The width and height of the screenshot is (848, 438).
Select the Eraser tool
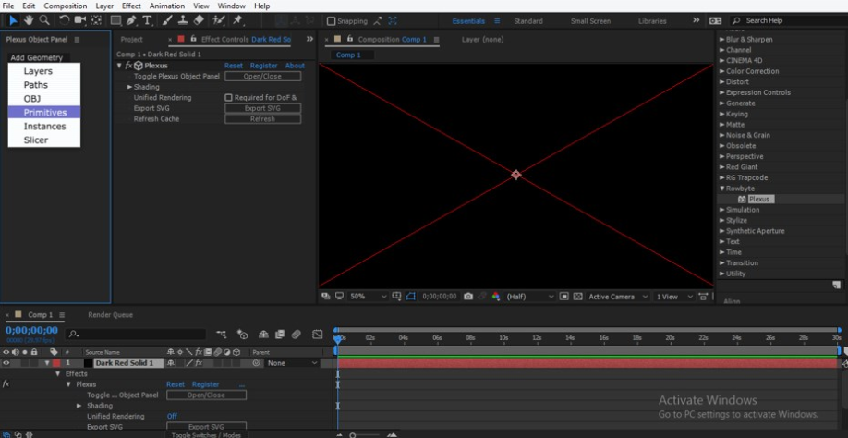(199, 20)
